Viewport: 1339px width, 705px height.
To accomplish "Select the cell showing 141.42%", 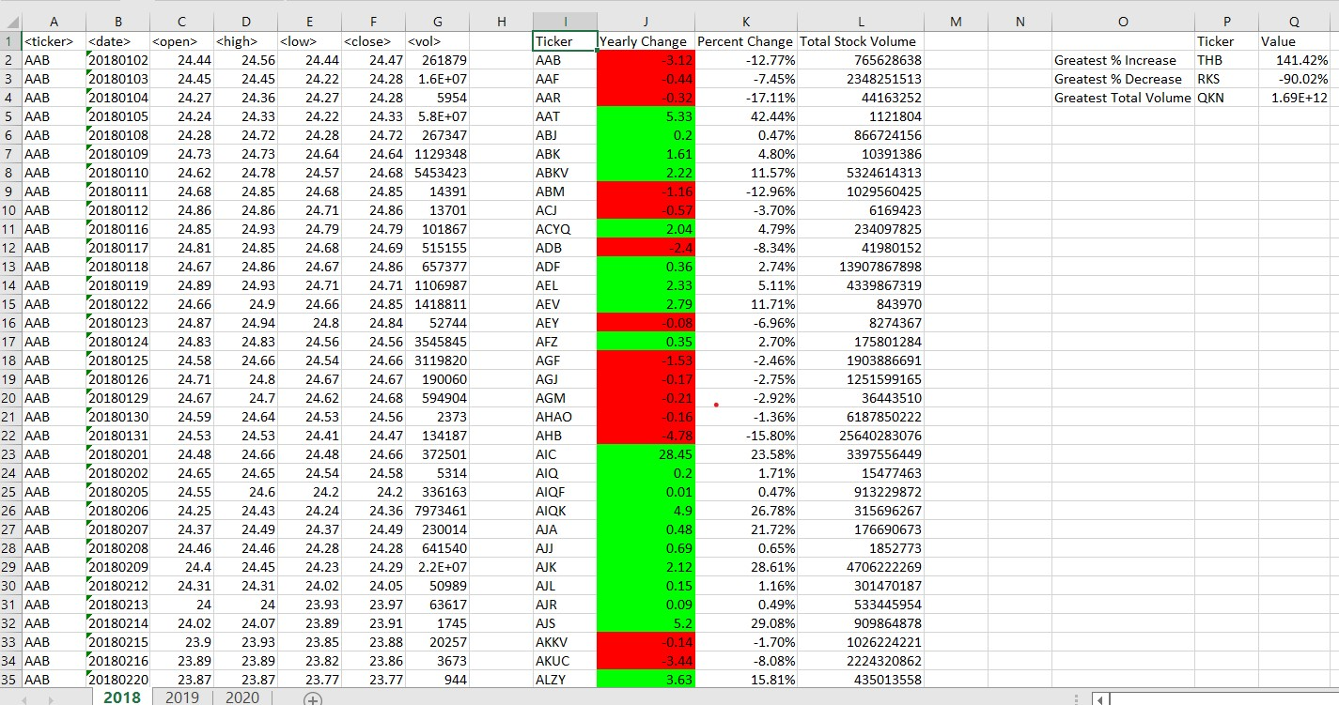I will coord(1293,59).
